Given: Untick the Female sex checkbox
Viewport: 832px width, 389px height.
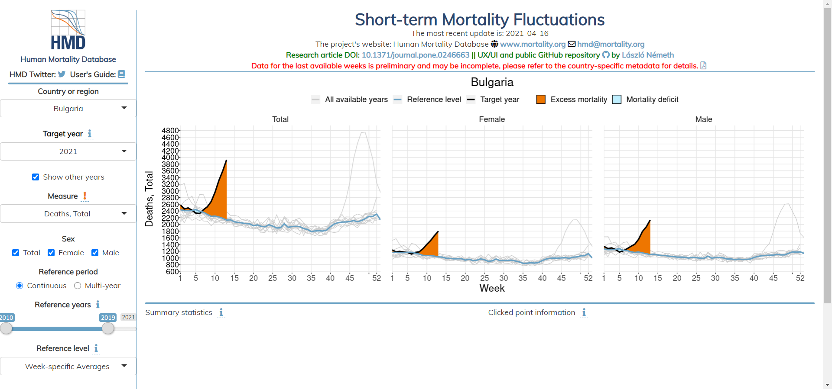Looking at the screenshot, I should tap(51, 253).
